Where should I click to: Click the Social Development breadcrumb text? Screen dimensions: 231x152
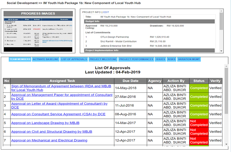click(22, 3)
